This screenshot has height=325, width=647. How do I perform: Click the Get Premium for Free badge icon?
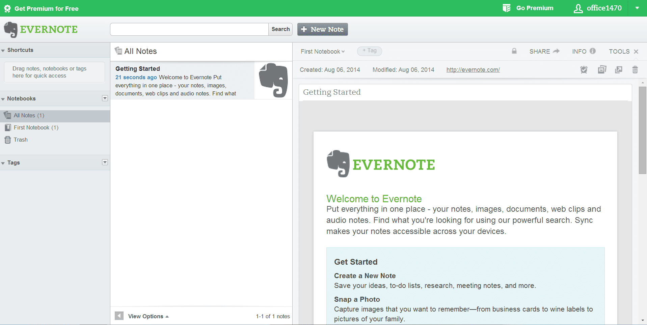(x=7, y=8)
